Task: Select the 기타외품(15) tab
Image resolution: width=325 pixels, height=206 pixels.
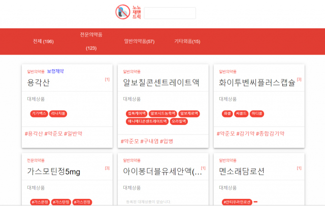Action: point(187,42)
